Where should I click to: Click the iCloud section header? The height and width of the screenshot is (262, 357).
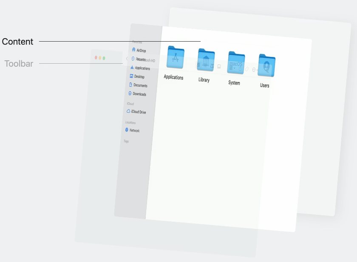coord(130,104)
